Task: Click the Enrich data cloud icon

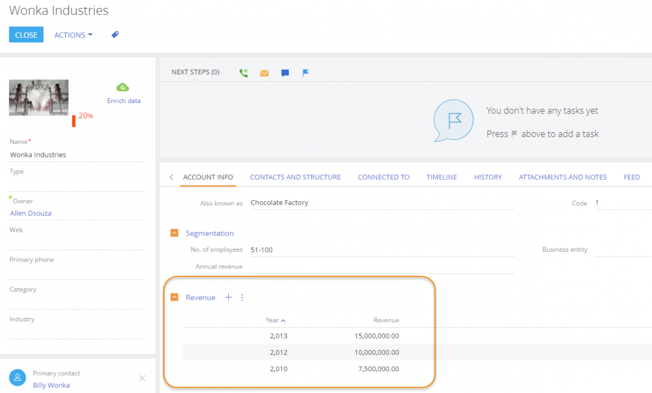Action: 122,88
